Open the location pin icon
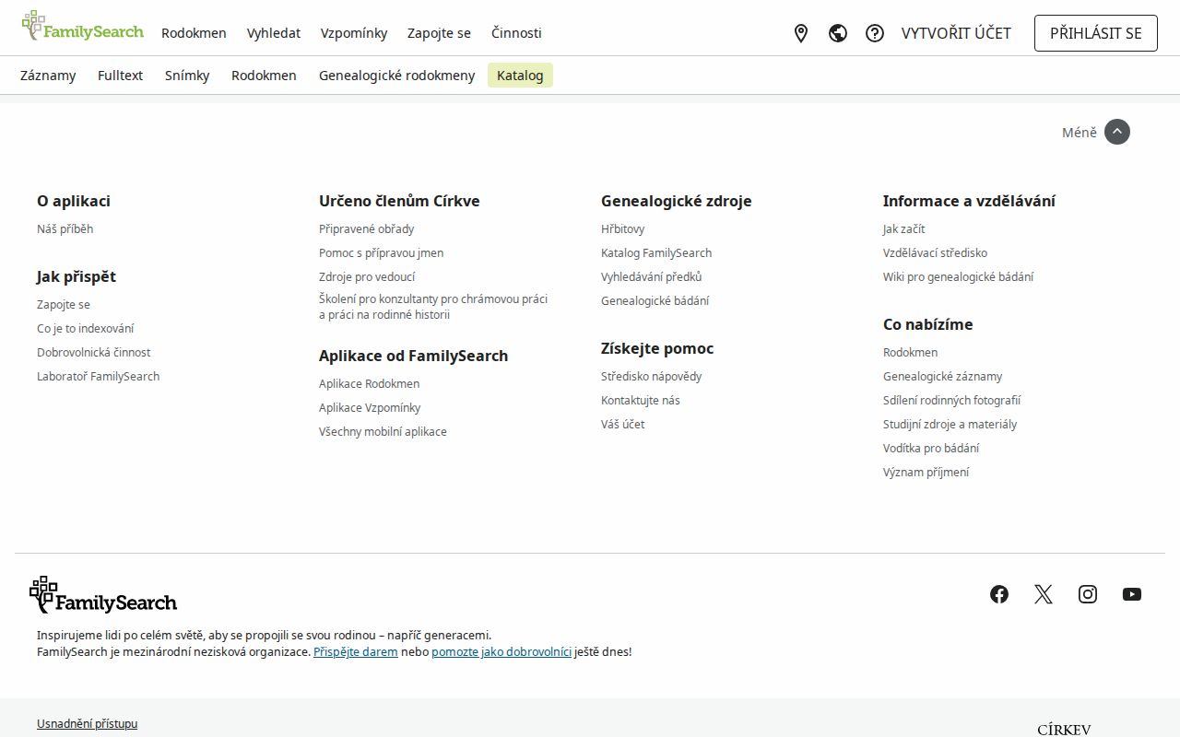 click(801, 33)
